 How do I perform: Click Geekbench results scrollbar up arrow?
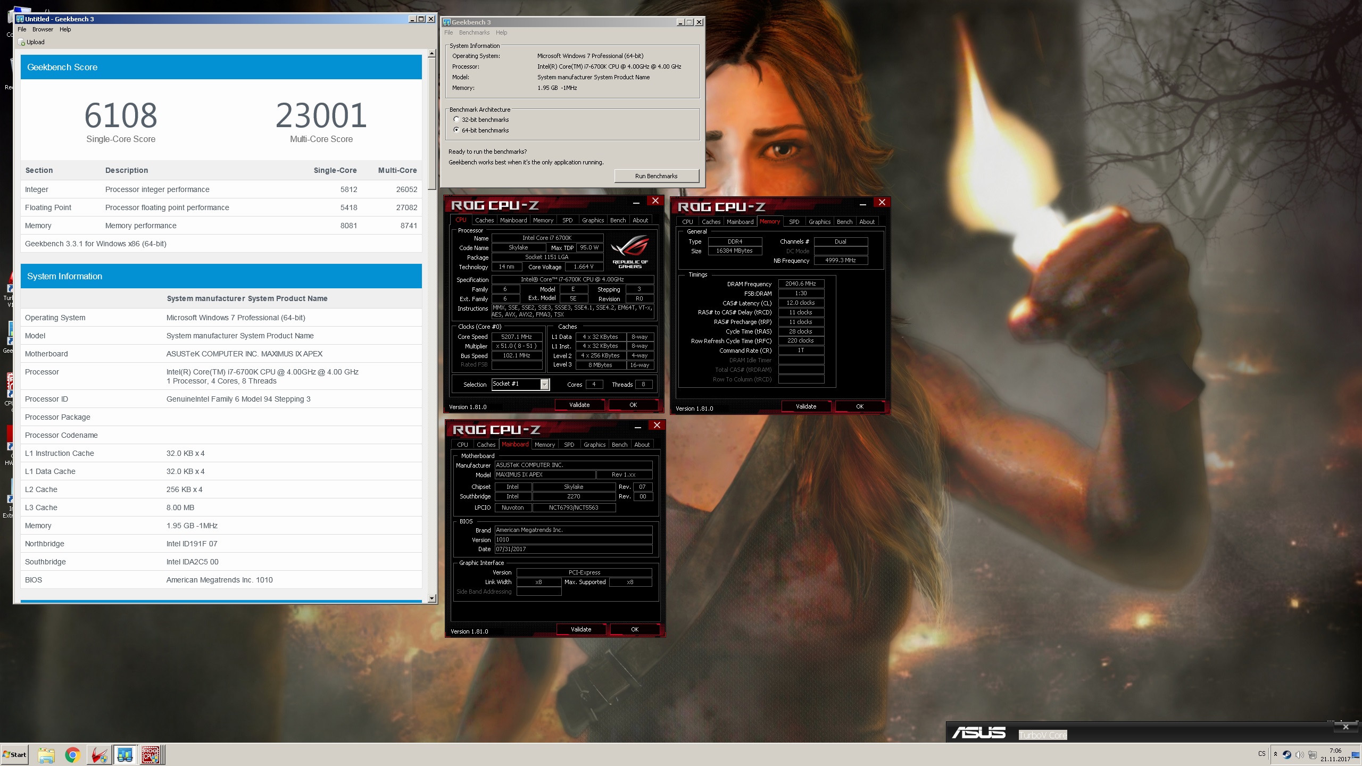tap(432, 53)
